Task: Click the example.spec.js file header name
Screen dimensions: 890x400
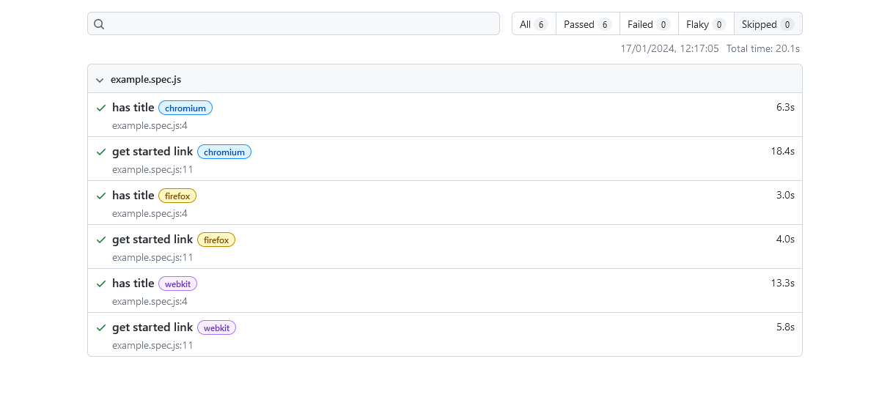Action: point(146,79)
